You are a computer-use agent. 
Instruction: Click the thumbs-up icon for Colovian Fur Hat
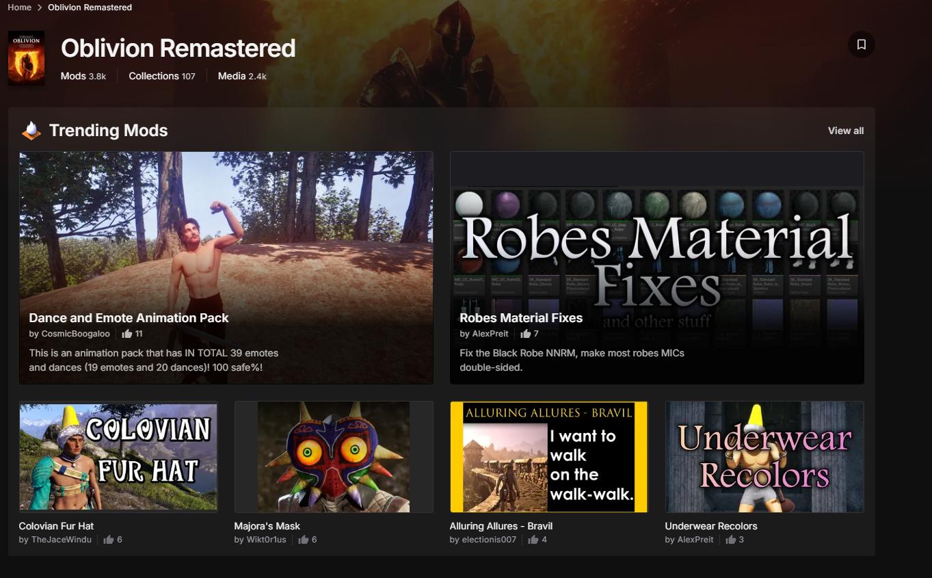click(108, 540)
